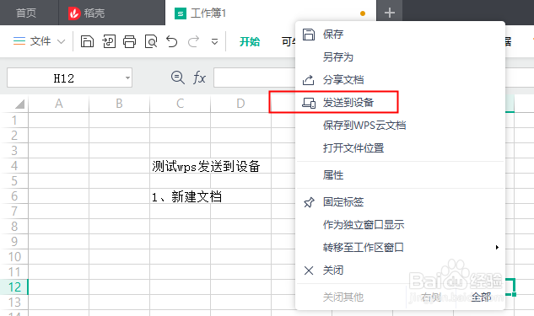Click cell containing 1、新建文档
This screenshot has width=534, height=316.
[x=186, y=196]
